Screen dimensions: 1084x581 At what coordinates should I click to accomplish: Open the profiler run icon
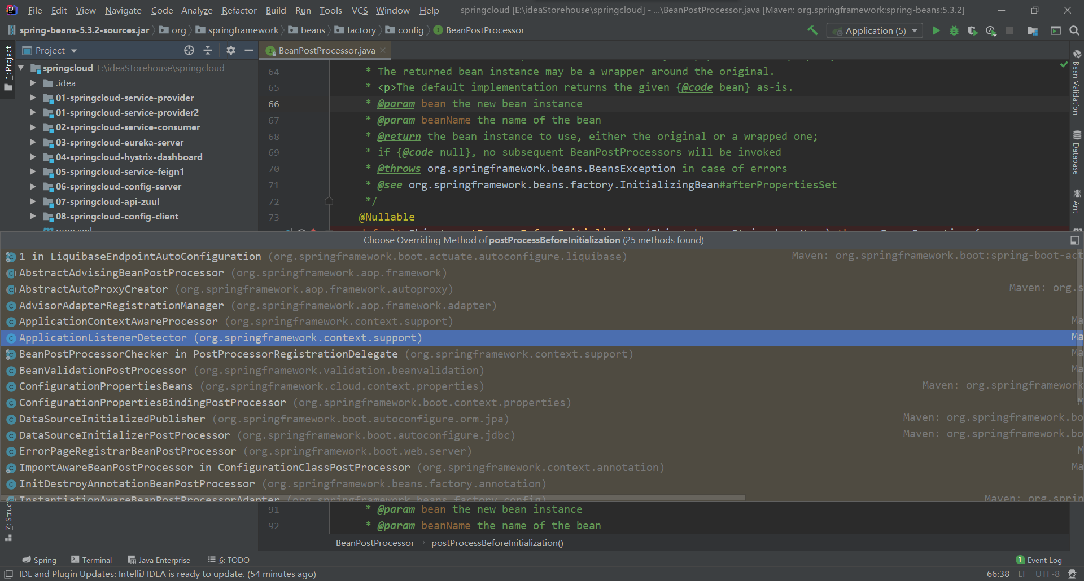pyautogui.click(x=991, y=30)
